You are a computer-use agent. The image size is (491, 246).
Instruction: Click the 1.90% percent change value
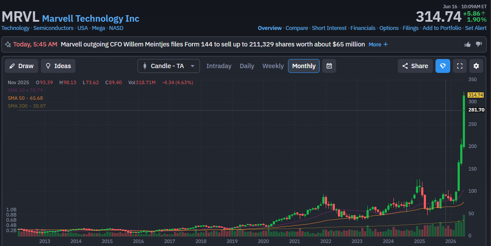477,20
